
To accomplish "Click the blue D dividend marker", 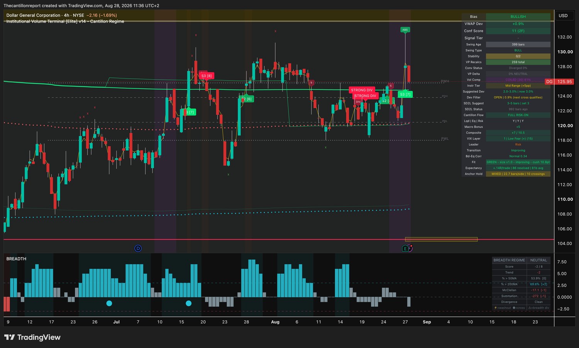I will pos(138,248).
